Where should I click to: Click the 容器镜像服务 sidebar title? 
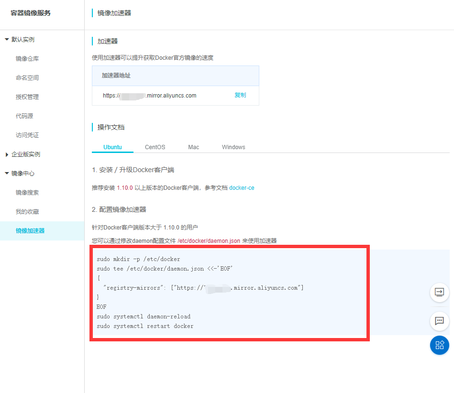31,13
